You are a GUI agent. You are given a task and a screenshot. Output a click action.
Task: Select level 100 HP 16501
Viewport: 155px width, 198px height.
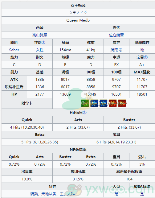116,94
